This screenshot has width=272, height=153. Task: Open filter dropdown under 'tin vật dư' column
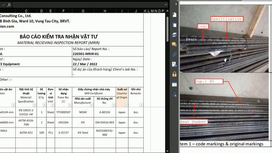[13, 105]
